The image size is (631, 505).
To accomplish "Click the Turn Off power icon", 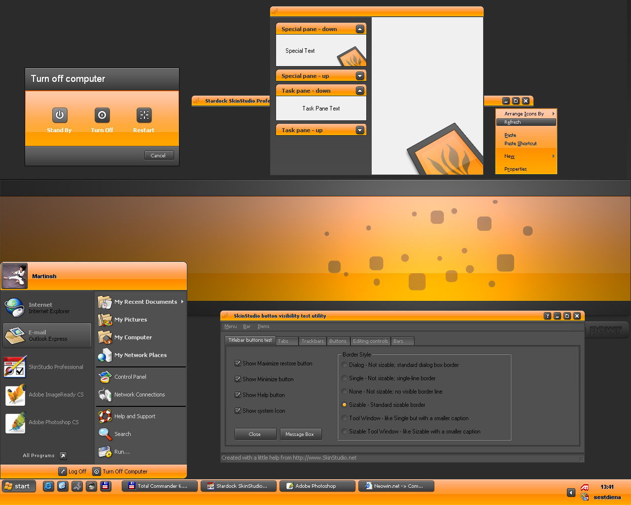I will click(x=102, y=115).
